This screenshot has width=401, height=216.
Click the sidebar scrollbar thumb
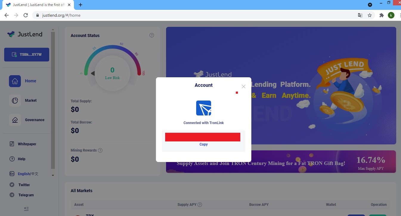[53, 101]
